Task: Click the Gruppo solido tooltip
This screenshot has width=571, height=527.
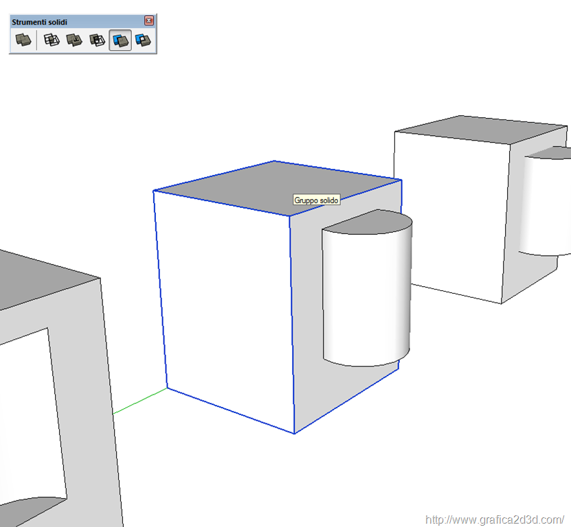Action: pos(316,200)
